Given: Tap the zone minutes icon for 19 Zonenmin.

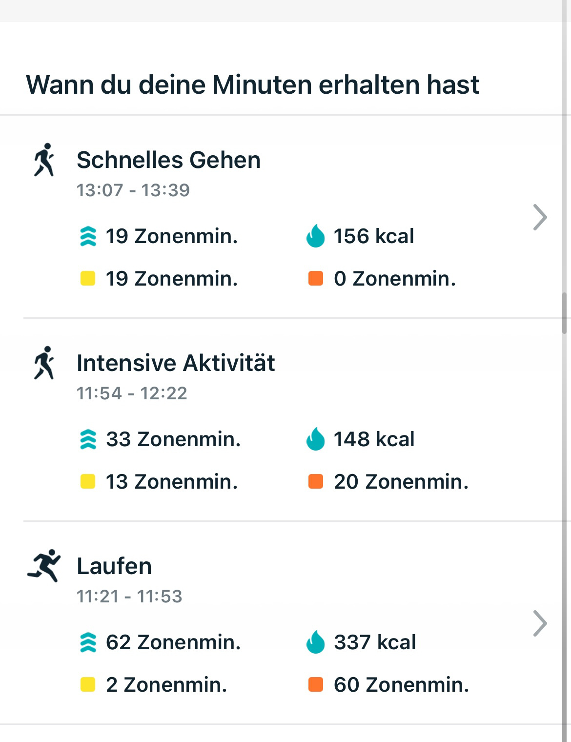Looking at the screenshot, I should tap(88, 236).
